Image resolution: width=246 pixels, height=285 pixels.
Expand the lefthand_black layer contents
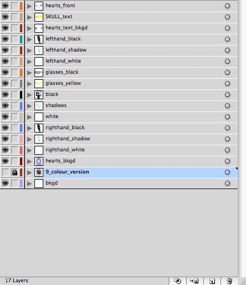click(29, 39)
